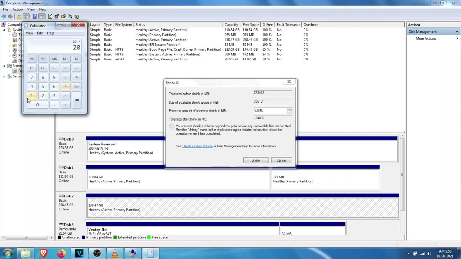Click calculator square root button

tap(77, 68)
